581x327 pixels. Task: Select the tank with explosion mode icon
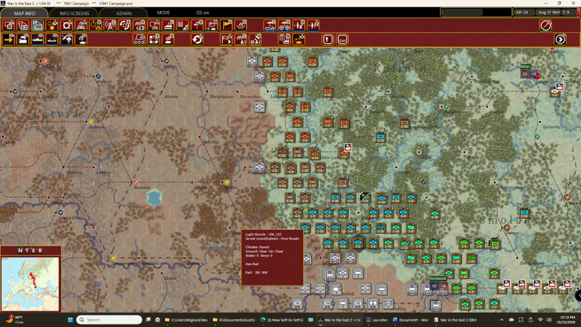[81, 39]
